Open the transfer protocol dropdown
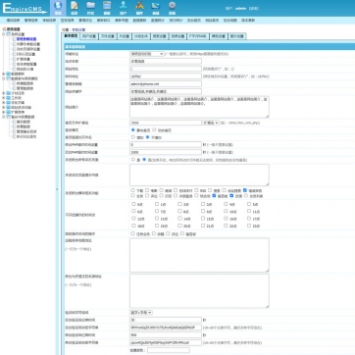Viewport: 355px width, 355px height. point(147,54)
